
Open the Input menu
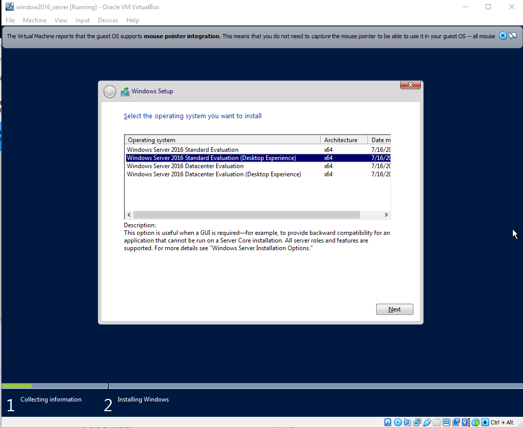[x=83, y=20]
